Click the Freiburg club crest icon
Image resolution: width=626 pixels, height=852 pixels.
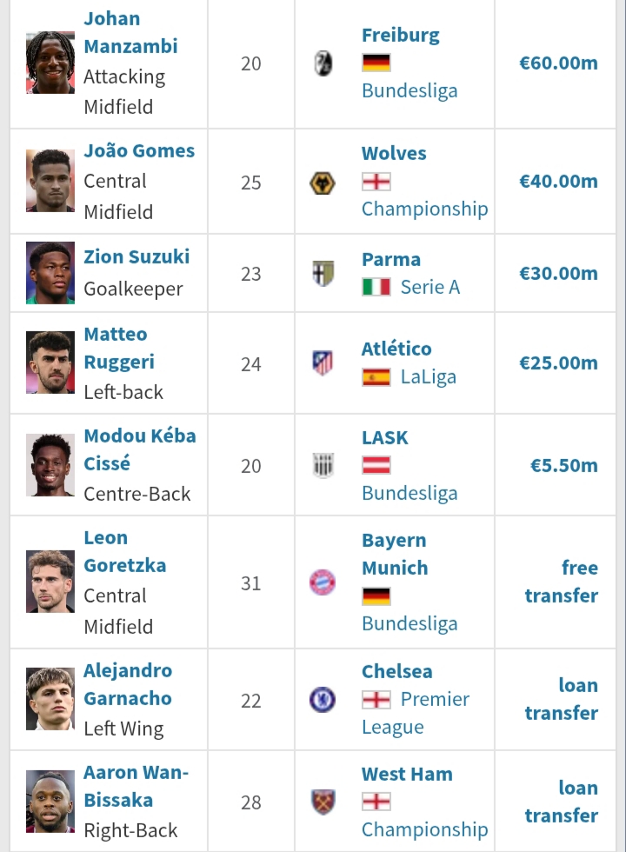[x=323, y=63]
